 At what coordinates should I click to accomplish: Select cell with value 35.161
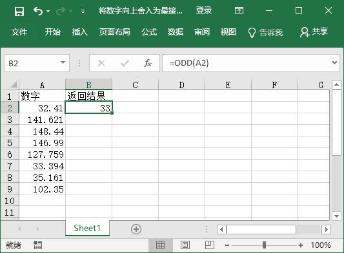(x=43, y=178)
